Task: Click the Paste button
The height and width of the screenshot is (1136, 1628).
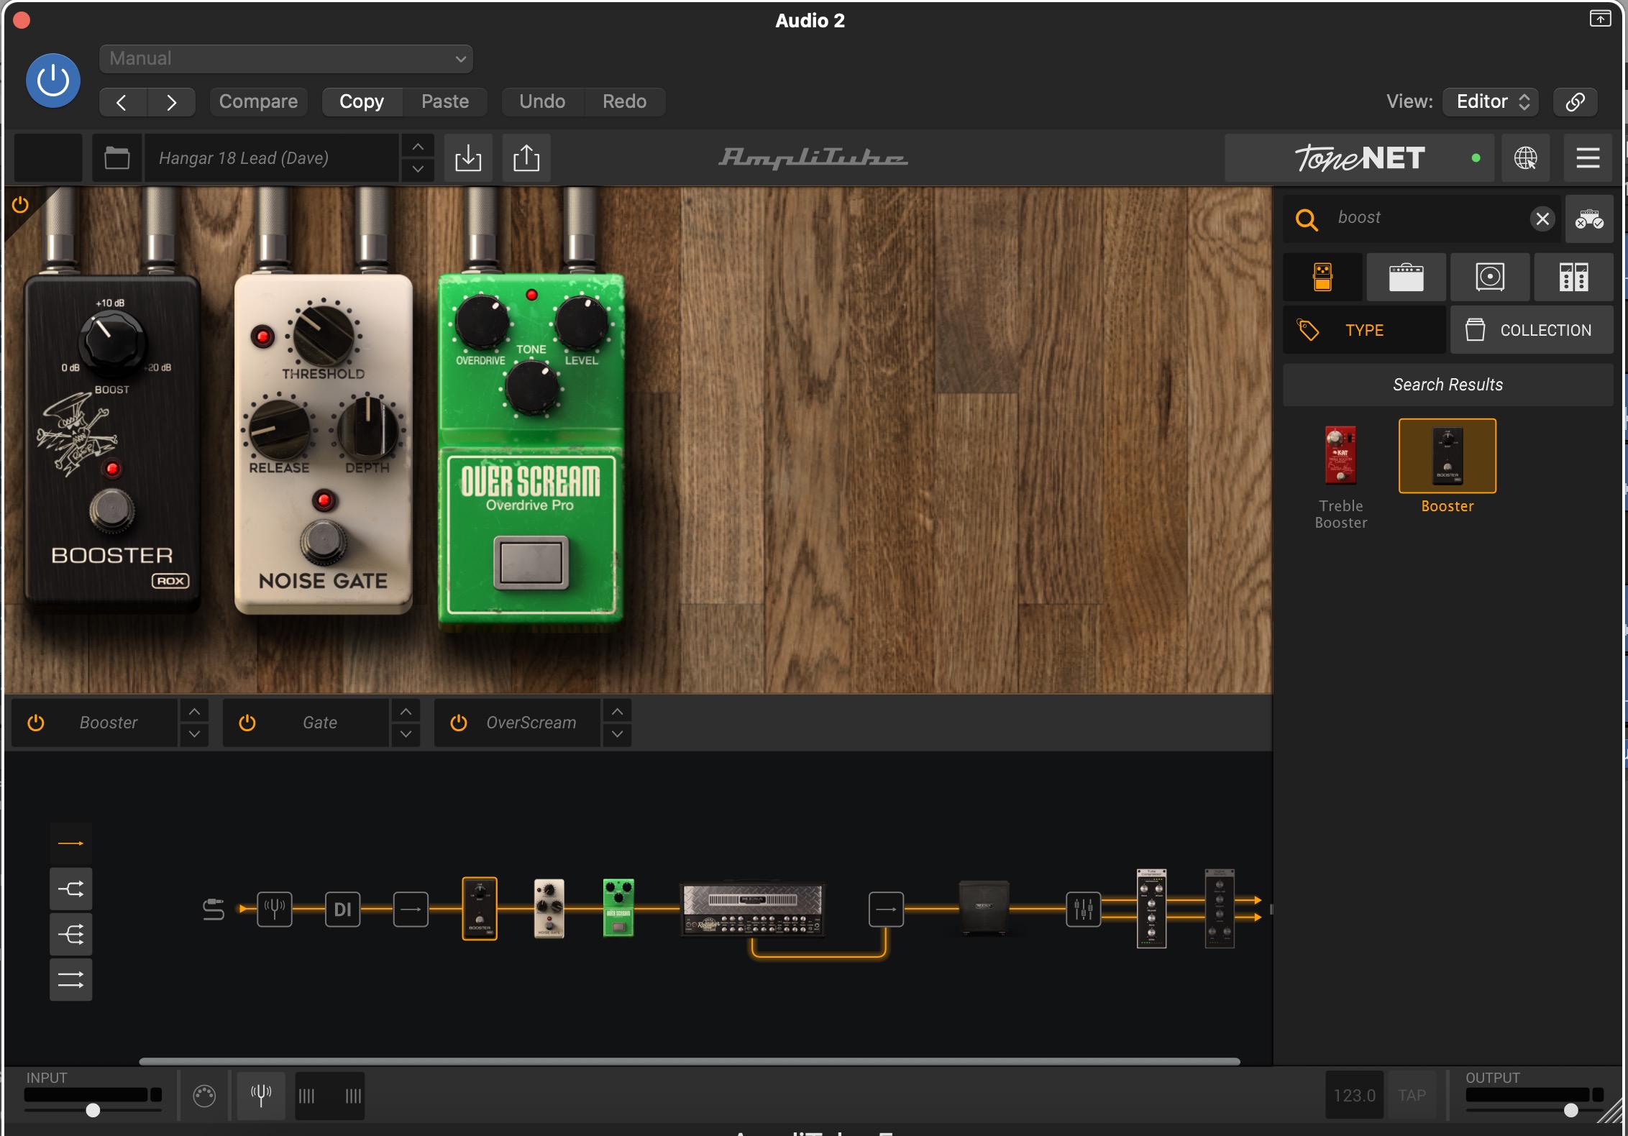Action: point(445,102)
